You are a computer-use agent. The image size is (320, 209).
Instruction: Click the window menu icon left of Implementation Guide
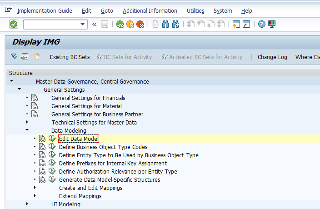[8, 10]
